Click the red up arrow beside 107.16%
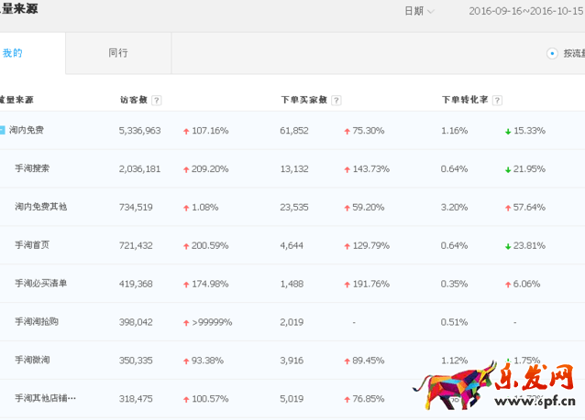Viewport: 585px width, 420px height. click(186, 131)
